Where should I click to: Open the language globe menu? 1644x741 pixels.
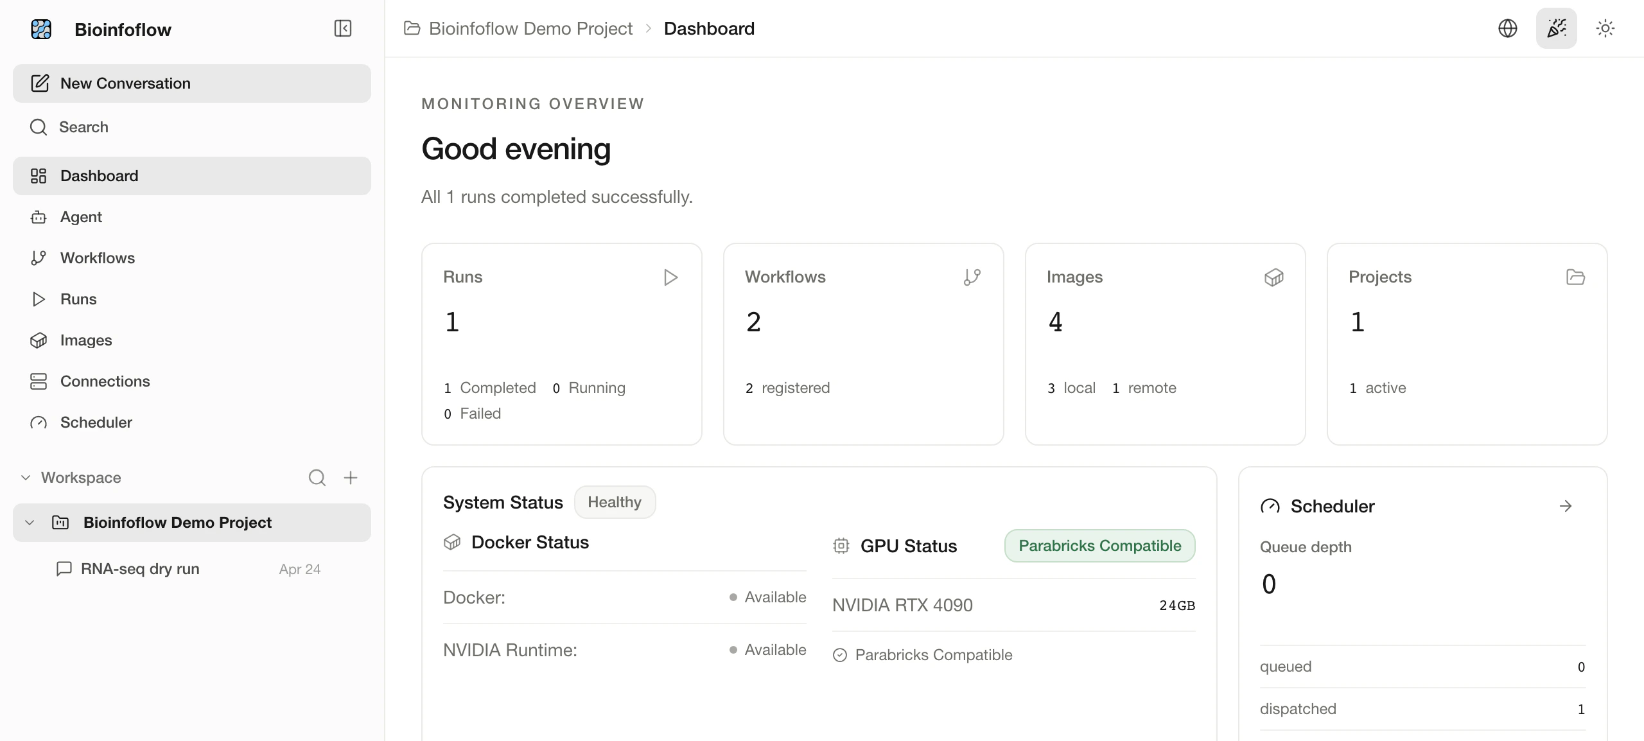click(x=1508, y=28)
